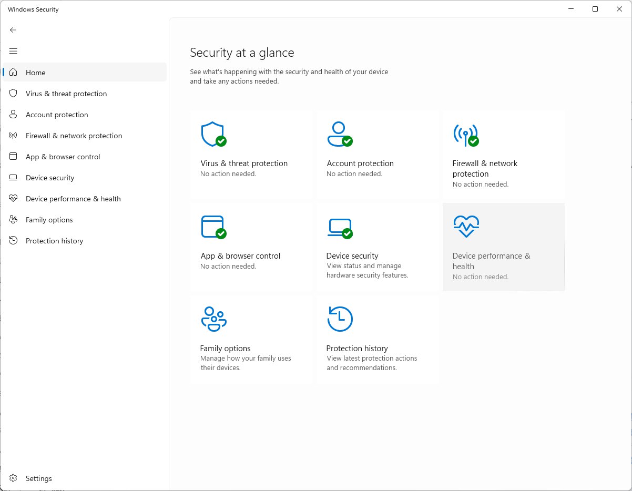Click the Home house icon in sidebar

14,72
